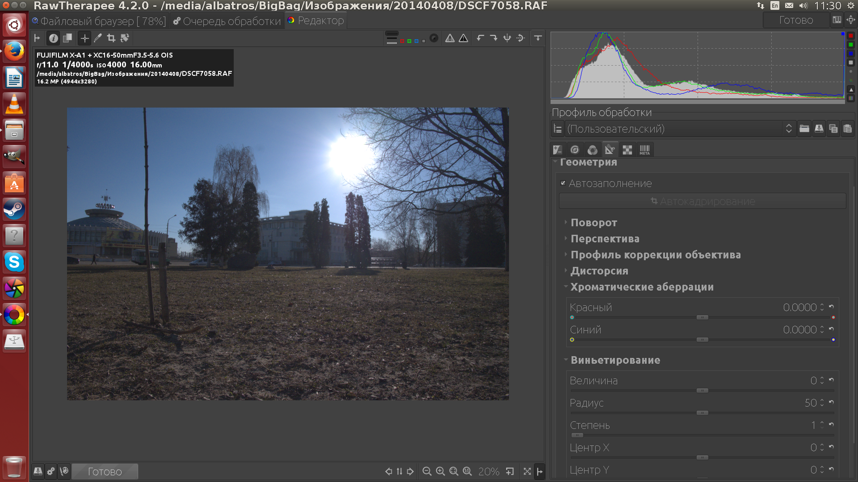The image size is (858, 482).
Task: Rotate image left
Action: click(x=480, y=38)
